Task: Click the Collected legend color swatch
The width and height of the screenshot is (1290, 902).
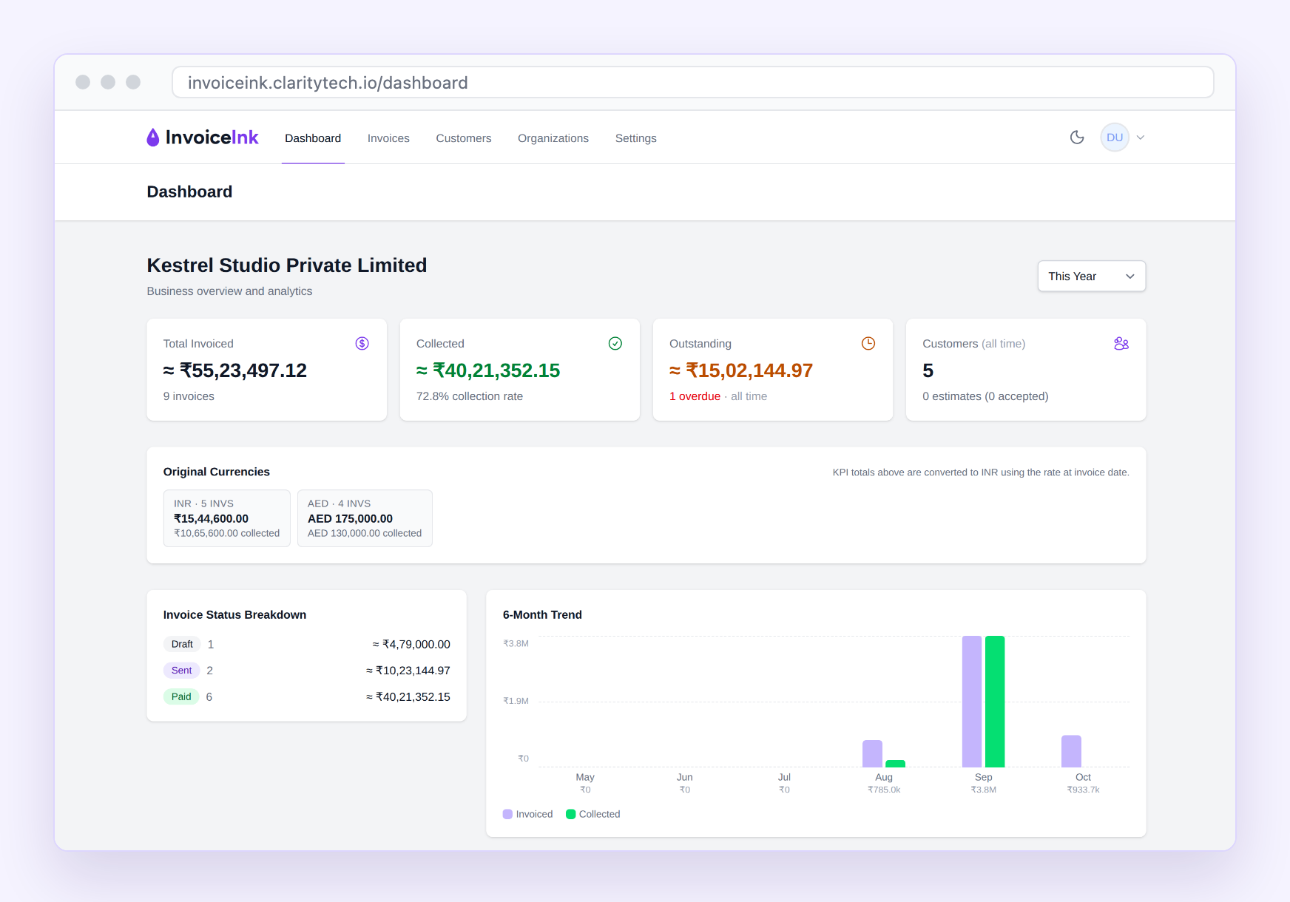Action: tap(570, 814)
